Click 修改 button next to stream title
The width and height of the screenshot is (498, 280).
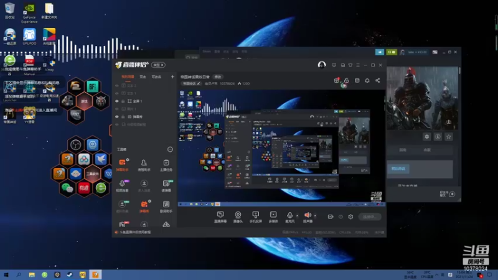click(217, 77)
